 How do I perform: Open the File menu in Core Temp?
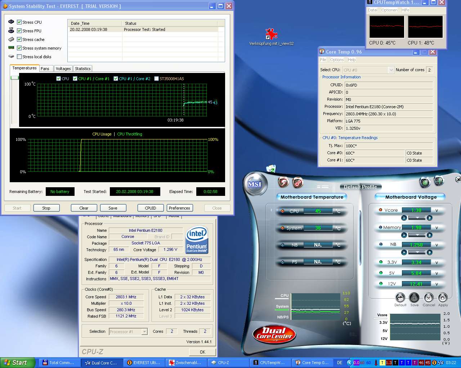323,60
